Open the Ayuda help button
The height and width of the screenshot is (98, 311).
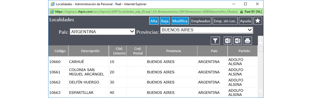pos(245,21)
